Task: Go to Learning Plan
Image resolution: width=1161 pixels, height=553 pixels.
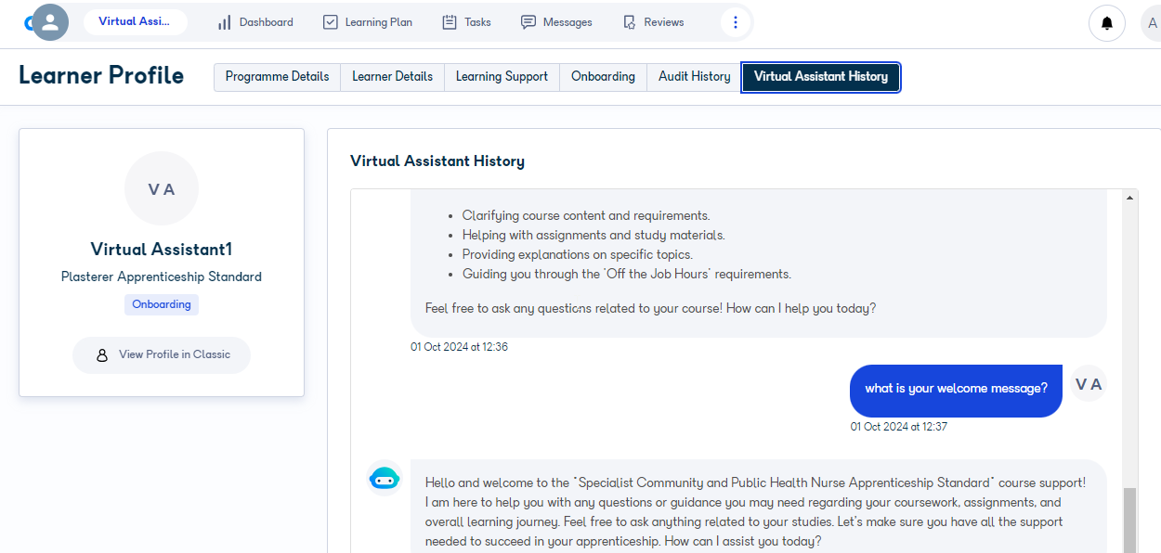Action: [x=368, y=22]
